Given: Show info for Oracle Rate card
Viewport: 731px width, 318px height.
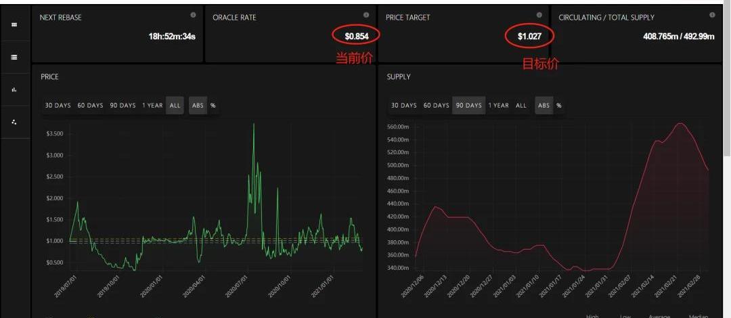Looking at the screenshot, I should (366, 15).
